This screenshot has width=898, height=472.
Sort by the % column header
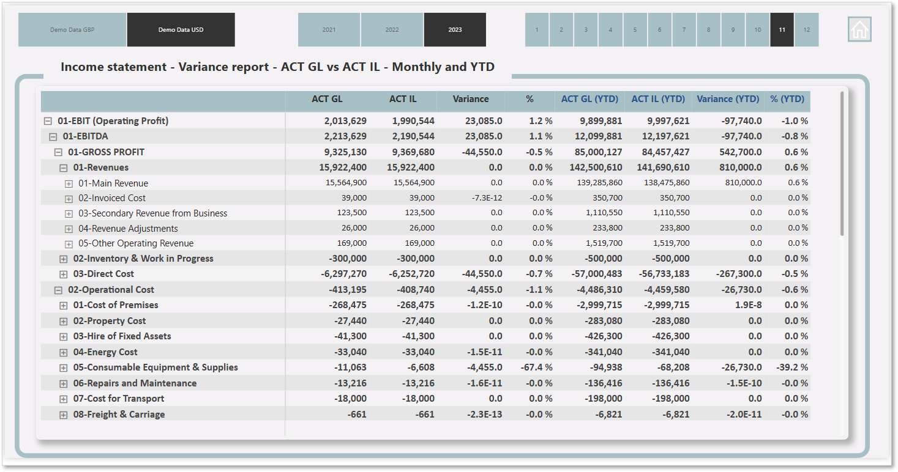pos(529,99)
